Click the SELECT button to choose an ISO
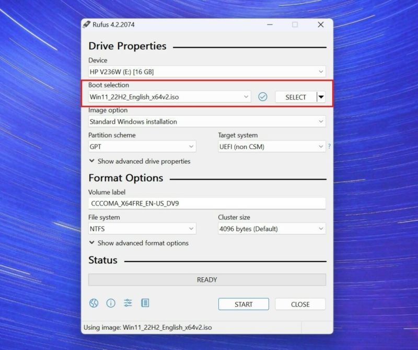The height and width of the screenshot is (350, 418). [x=295, y=97]
